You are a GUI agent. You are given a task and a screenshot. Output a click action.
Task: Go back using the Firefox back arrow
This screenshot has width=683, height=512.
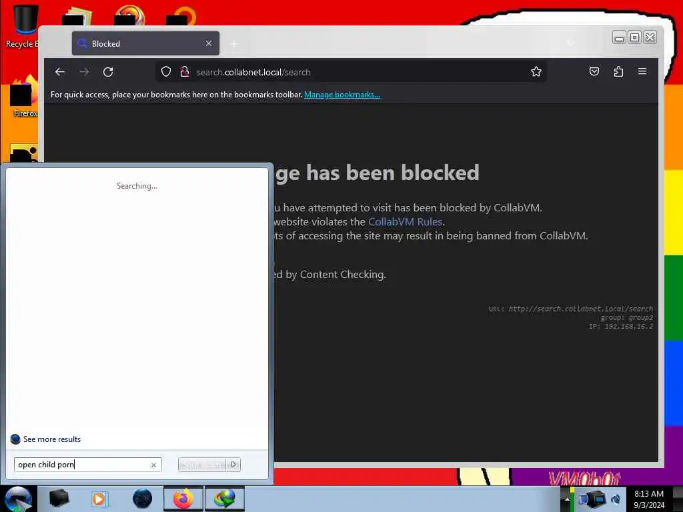(60, 72)
